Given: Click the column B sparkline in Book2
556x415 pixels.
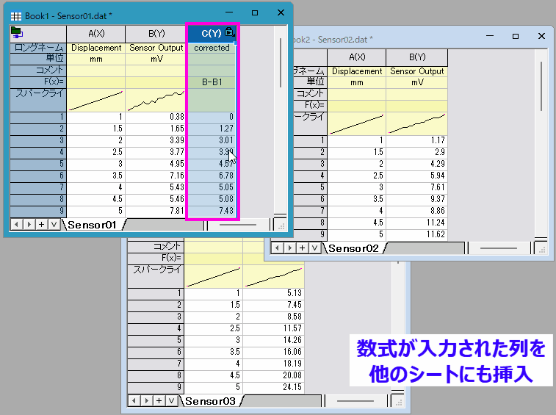Looking at the screenshot, I should tap(417, 123).
